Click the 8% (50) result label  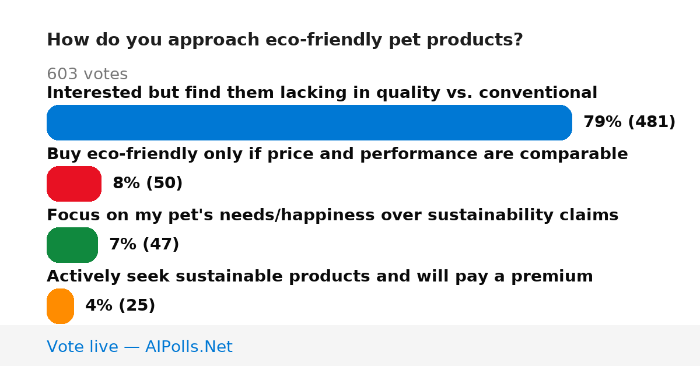tap(148, 184)
